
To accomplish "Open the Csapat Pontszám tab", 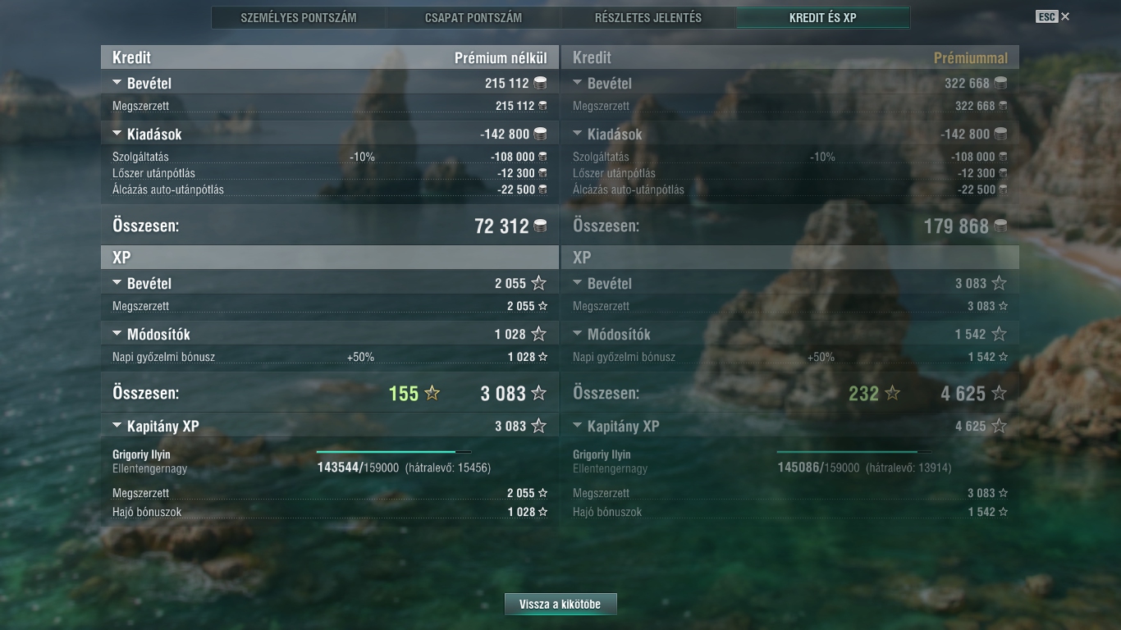I will point(474,17).
